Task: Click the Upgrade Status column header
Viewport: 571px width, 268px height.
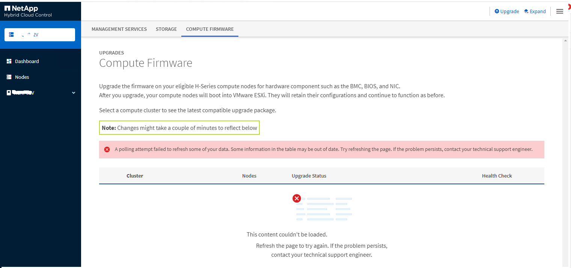Action: (309, 176)
